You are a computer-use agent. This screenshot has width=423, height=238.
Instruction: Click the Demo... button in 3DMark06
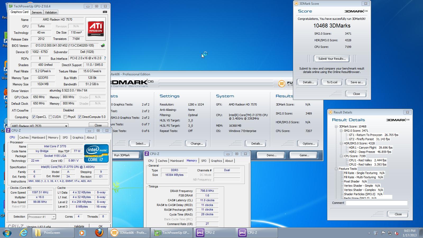[271, 155]
